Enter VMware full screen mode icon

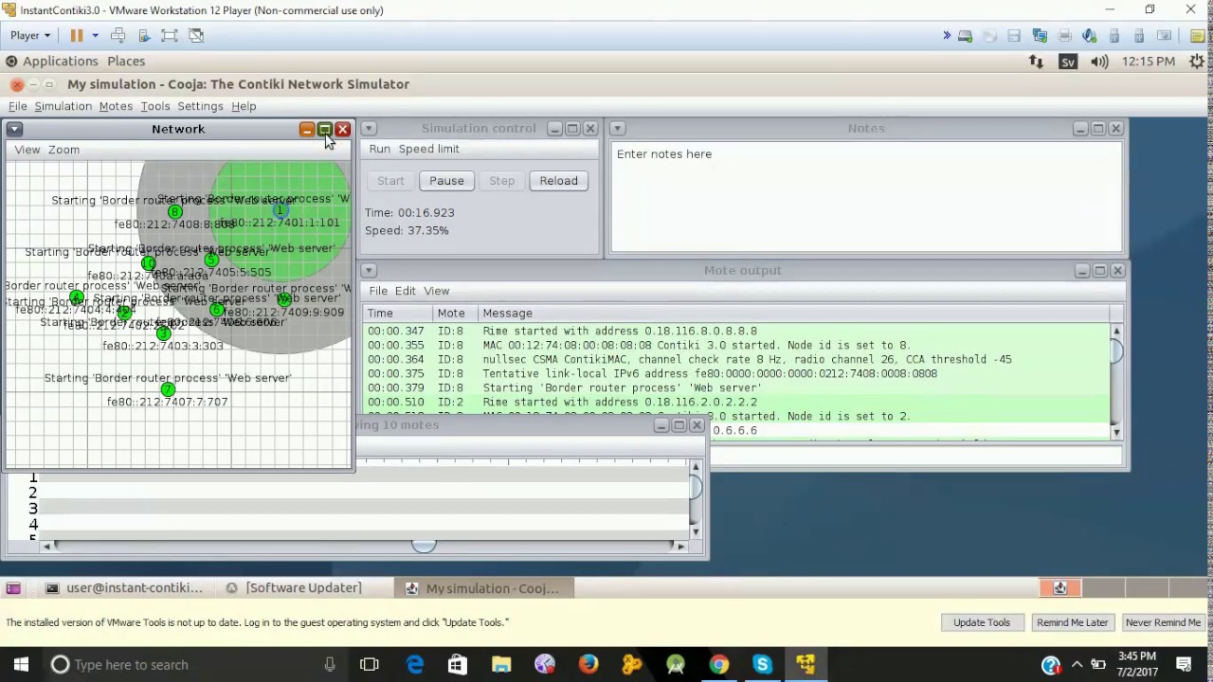170,35
